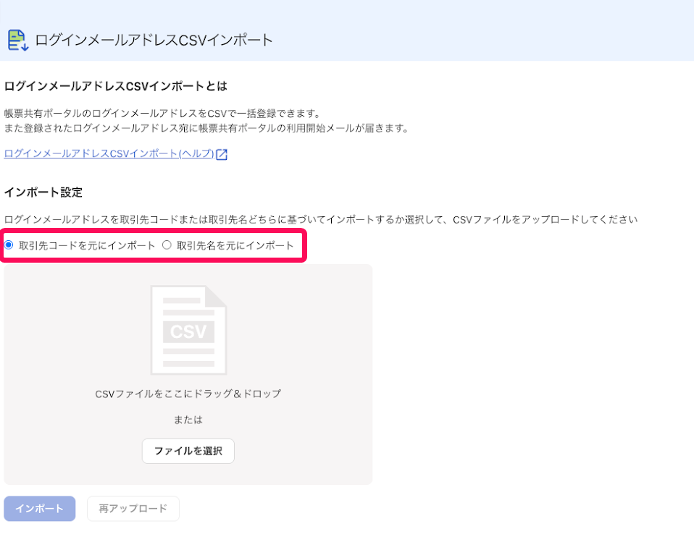This screenshot has height=555, width=694.
Task: Click the ファイルを選択 button
Action: click(x=188, y=451)
